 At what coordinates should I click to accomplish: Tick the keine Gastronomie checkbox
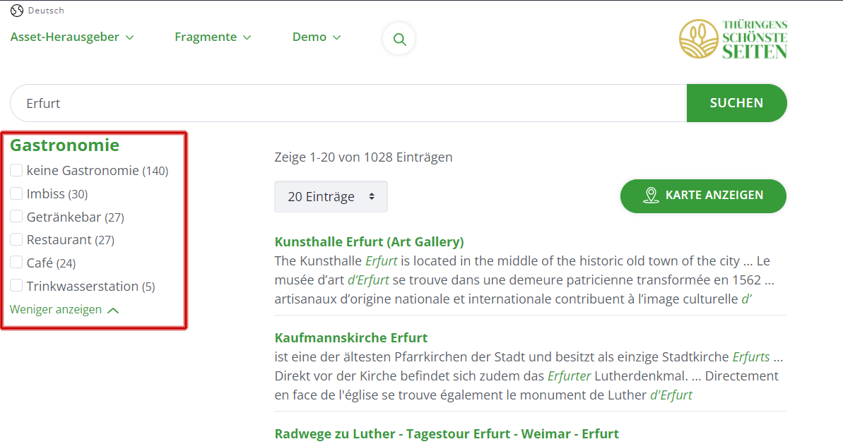pyautogui.click(x=16, y=170)
